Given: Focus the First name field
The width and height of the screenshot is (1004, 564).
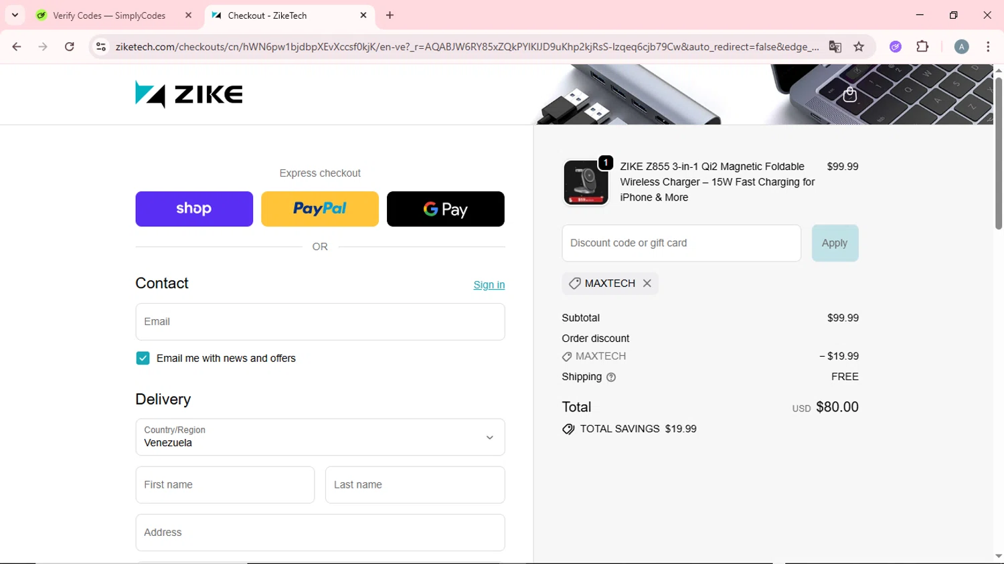Looking at the screenshot, I should coord(225,485).
